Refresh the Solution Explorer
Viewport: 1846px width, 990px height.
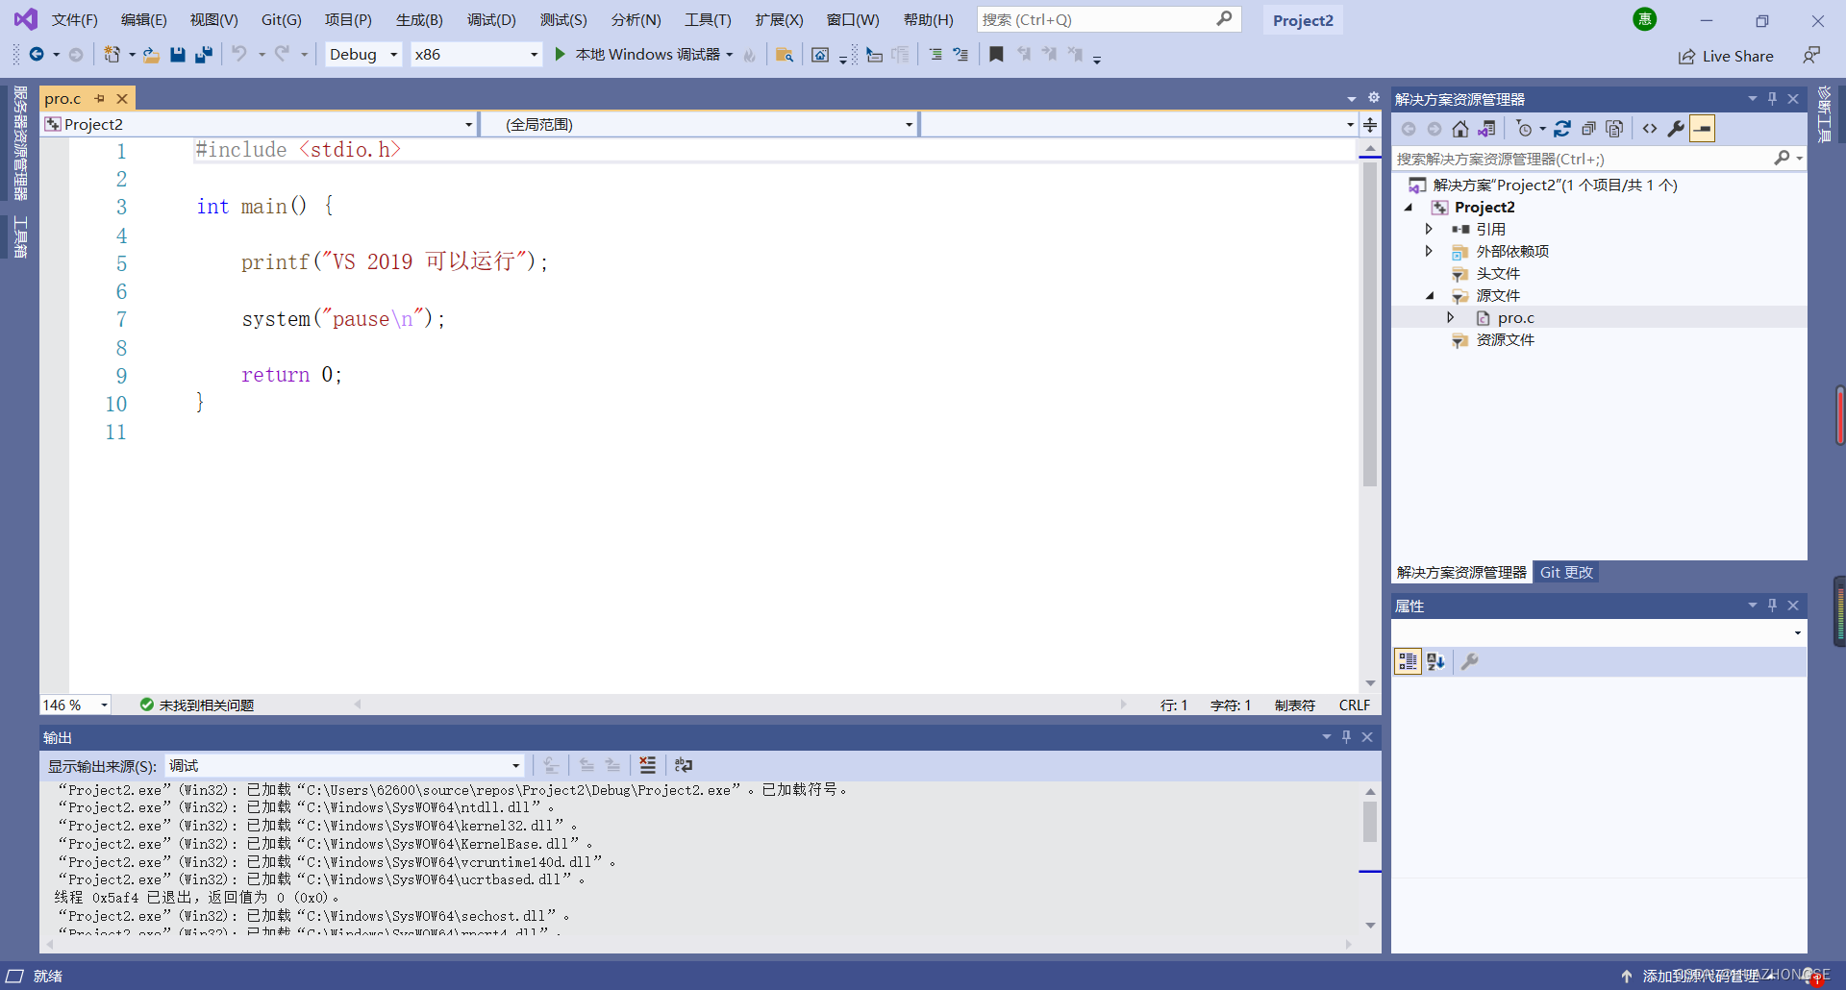(1562, 128)
